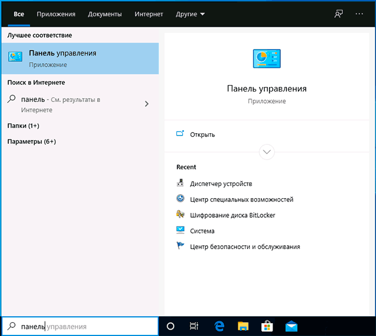Click the Ease of Access center icon
The height and width of the screenshot is (336, 376).
pyautogui.click(x=180, y=199)
